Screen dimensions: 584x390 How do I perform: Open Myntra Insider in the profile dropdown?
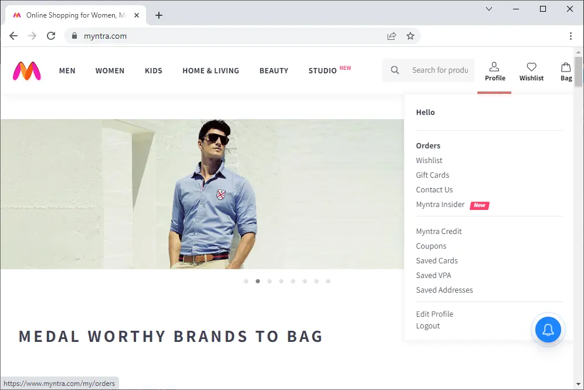tap(440, 205)
